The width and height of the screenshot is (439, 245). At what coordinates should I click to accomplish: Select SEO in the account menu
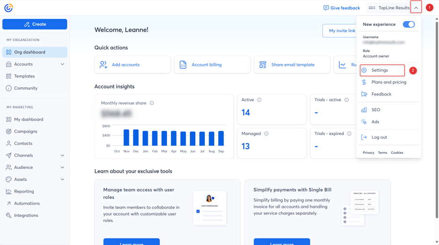pos(376,110)
